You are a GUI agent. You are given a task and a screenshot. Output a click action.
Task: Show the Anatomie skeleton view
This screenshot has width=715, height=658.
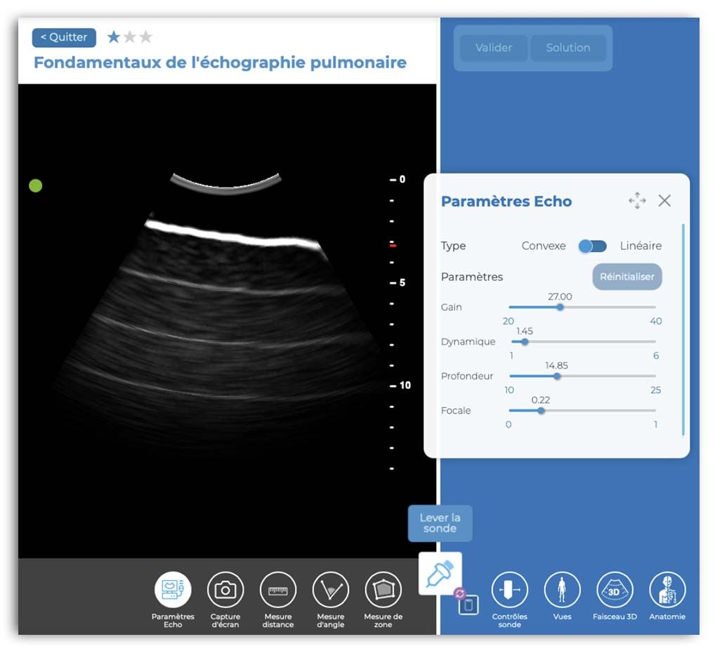(x=667, y=590)
